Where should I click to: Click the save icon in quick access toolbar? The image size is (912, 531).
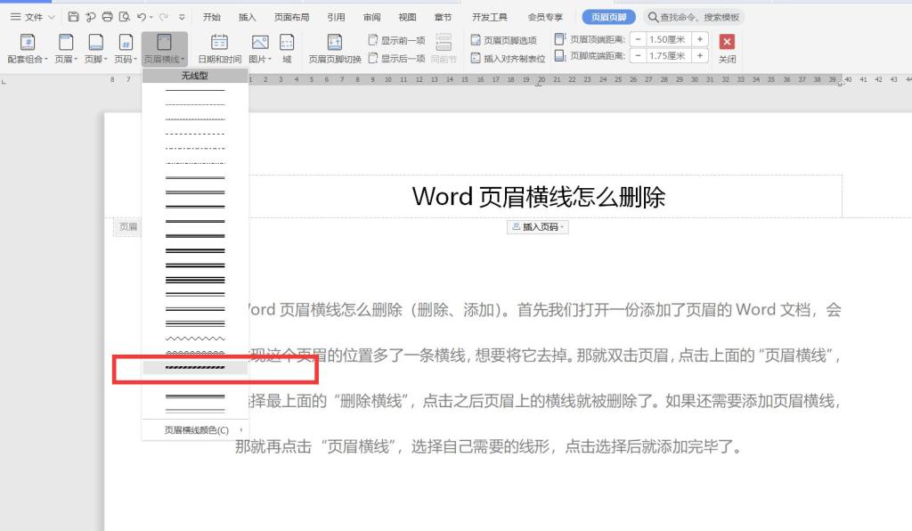pyautogui.click(x=73, y=17)
